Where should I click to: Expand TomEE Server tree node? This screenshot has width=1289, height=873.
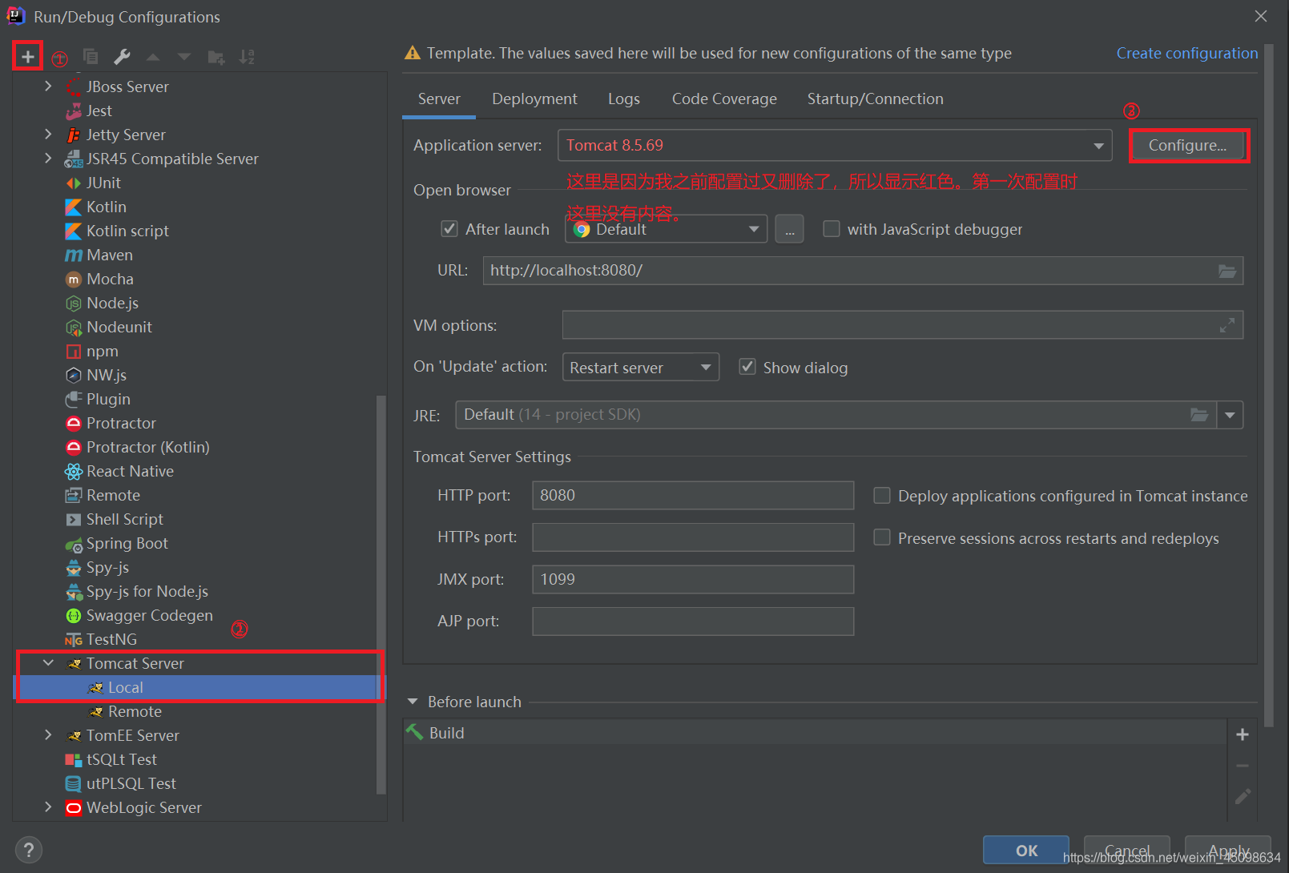(48, 734)
